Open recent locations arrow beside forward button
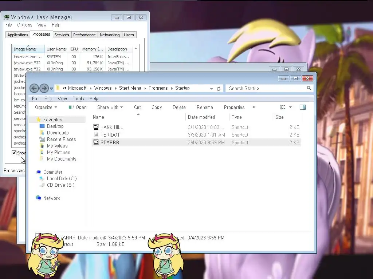 coord(51,89)
